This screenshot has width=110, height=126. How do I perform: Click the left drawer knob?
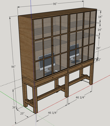(x=53, y=78)
